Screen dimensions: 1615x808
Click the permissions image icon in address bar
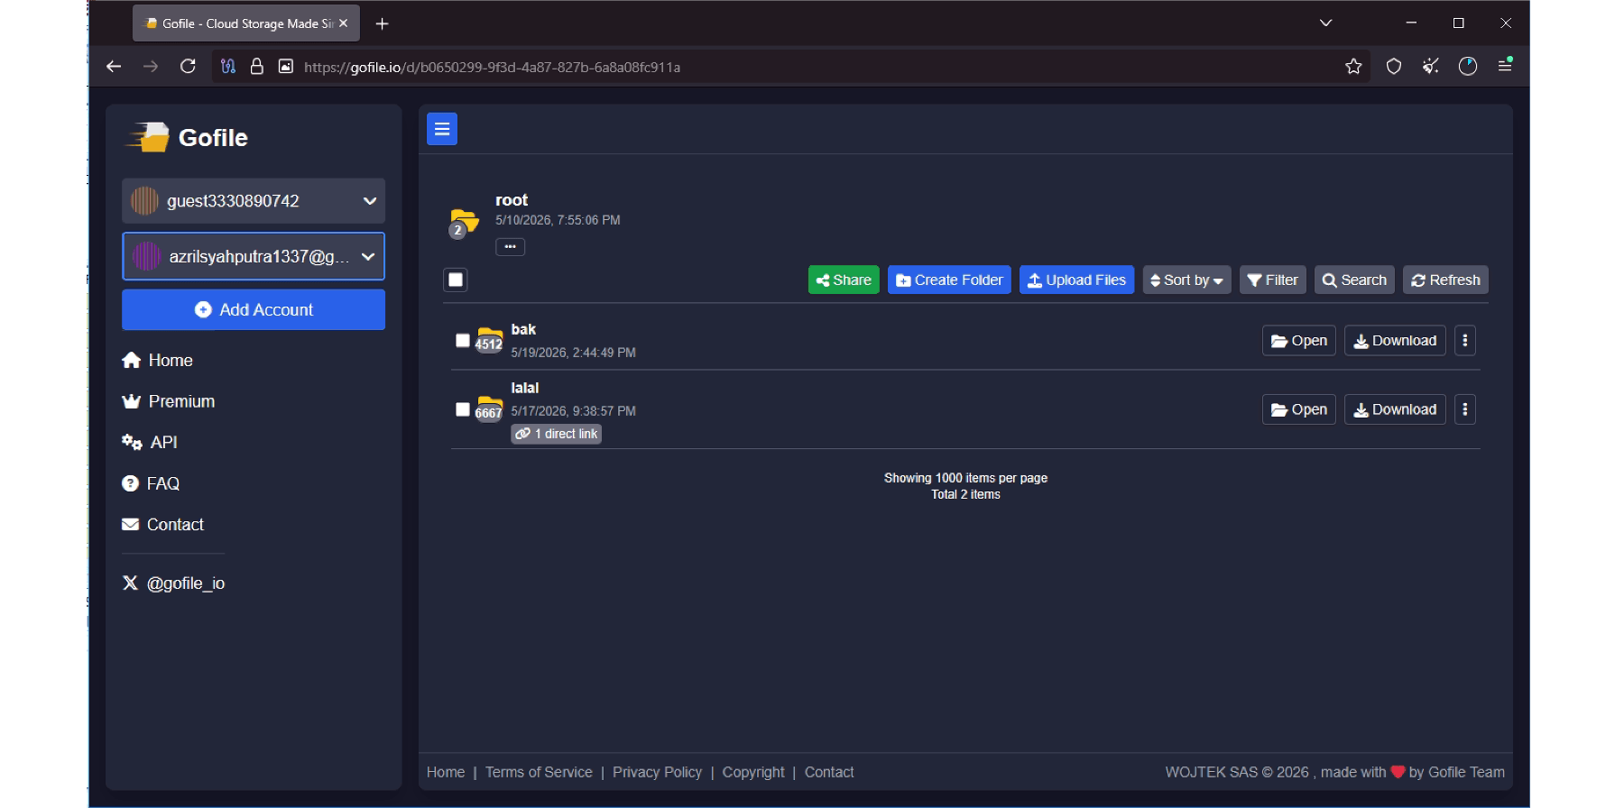pyautogui.click(x=286, y=66)
